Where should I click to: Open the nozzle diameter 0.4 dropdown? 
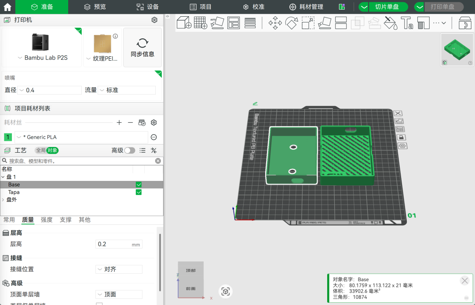(x=49, y=90)
